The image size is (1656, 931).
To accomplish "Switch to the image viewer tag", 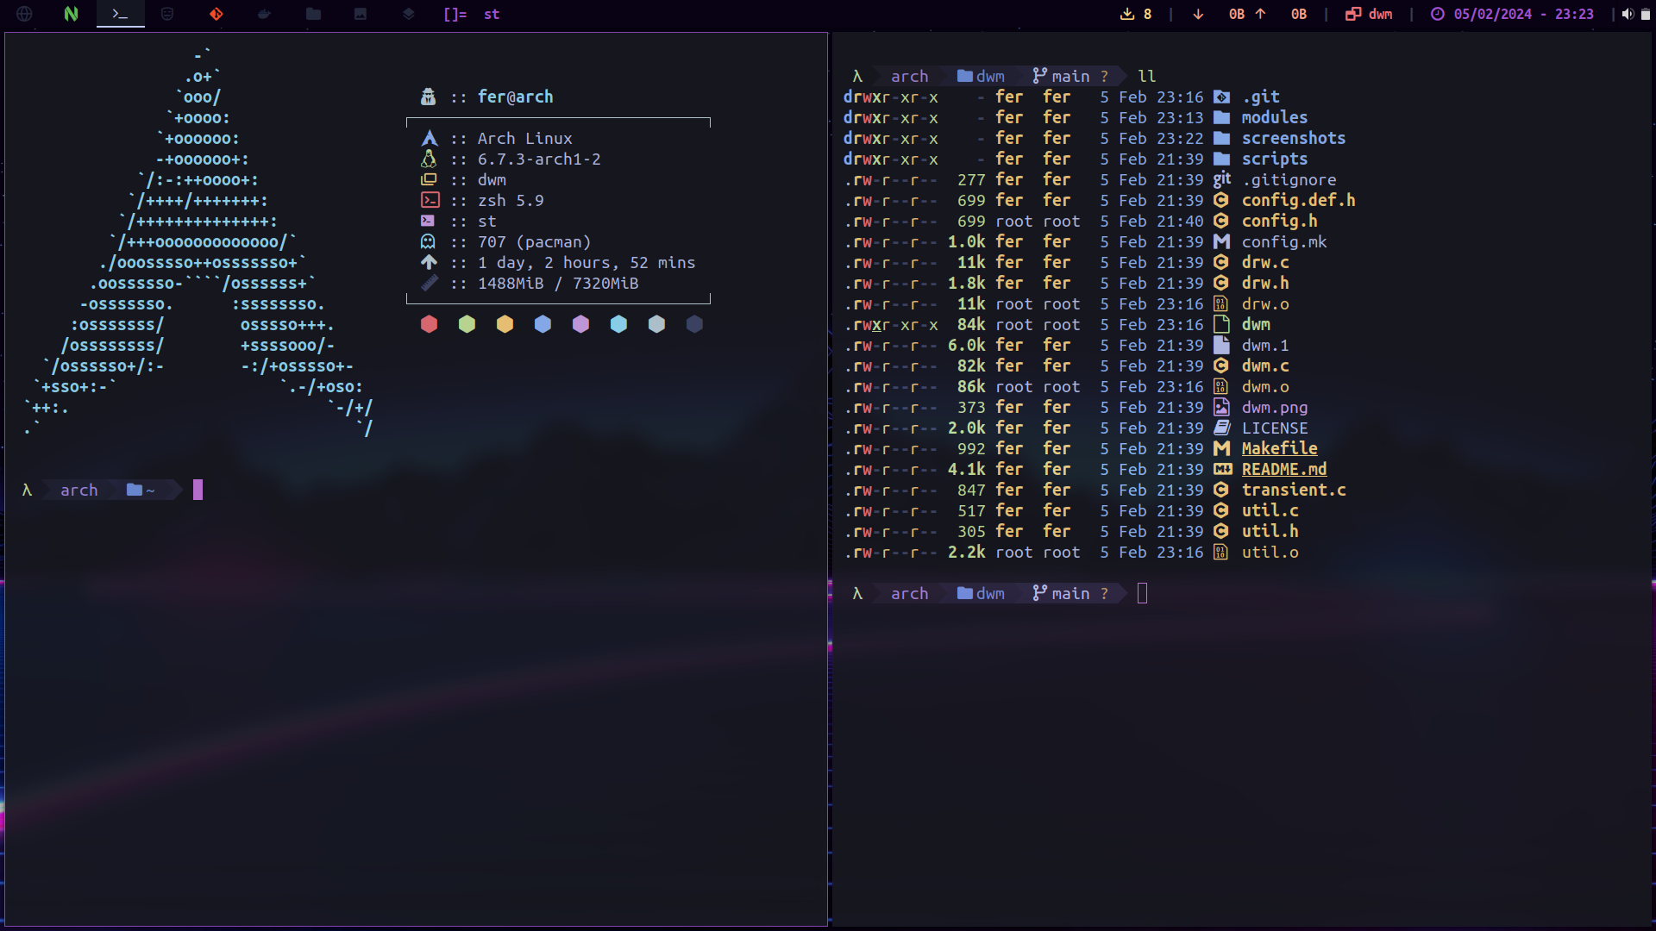I will [x=361, y=14].
